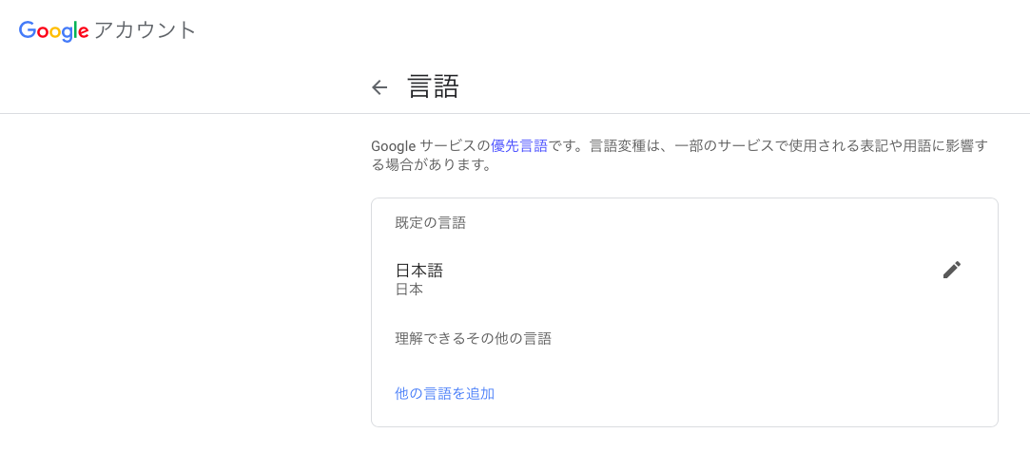Screen dimensions: 1030x471
Task: Click the yellow letter o in the Google logo
Action: click(x=55, y=33)
